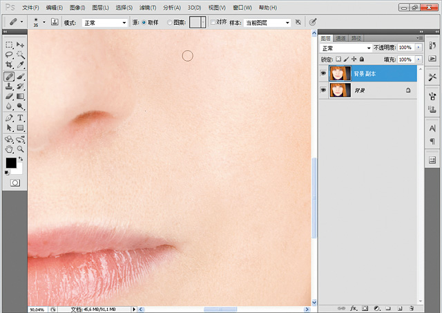This screenshot has width=442, height=313.
Task: Select the Move tool
Action: [20, 44]
